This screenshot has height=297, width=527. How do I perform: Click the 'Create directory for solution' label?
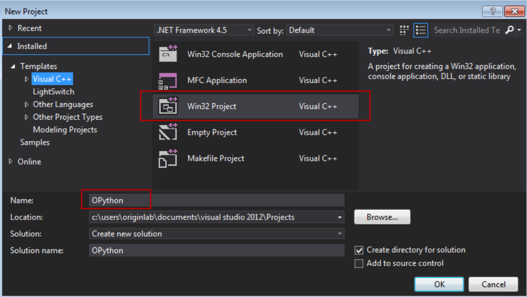click(x=416, y=249)
